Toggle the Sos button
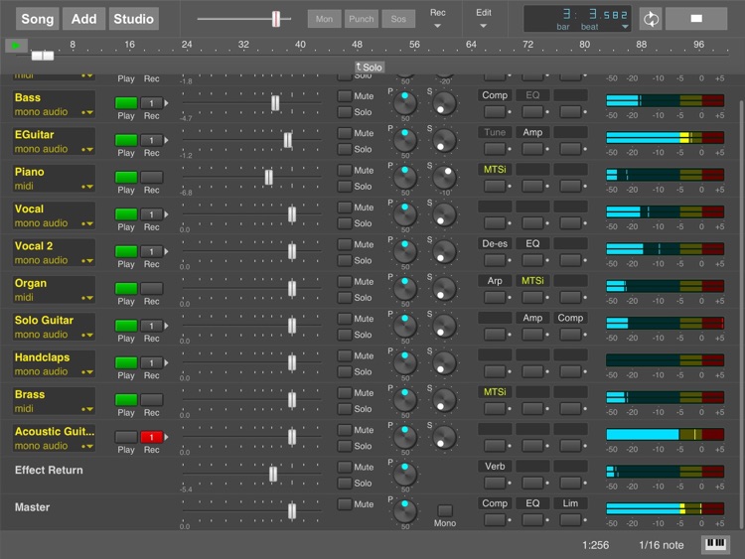This screenshot has height=559, width=745. click(x=398, y=19)
